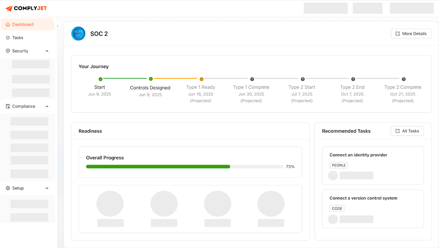
Task: Click the Security shield icon
Action: click(x=8, y=51)
